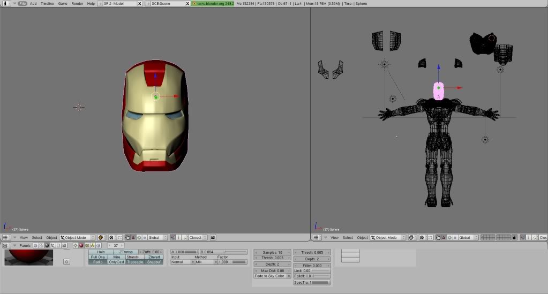Click the material preview sphere thumbnail
Viewport: 548px width, 294px height.
pyautogui.click(x=28, y=257)
